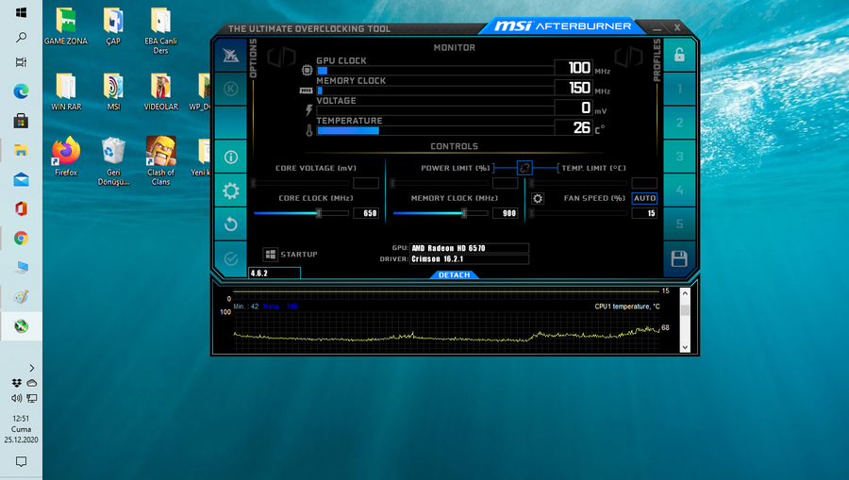
Task: Select the Clash of Clans desktop shortcut
Action: pos(160,161)
